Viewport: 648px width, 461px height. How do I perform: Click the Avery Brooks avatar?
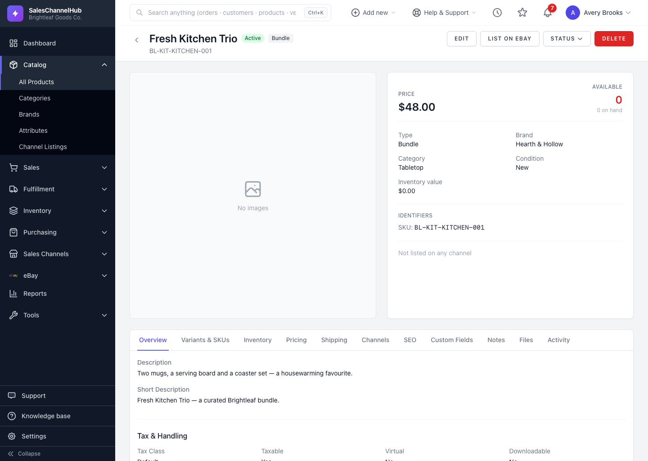pos(573,13)
